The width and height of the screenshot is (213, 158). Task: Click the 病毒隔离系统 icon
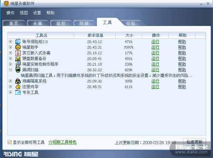[x=18, y=81]
